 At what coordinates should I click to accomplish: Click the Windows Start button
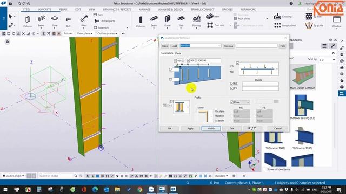coord(5,189)
